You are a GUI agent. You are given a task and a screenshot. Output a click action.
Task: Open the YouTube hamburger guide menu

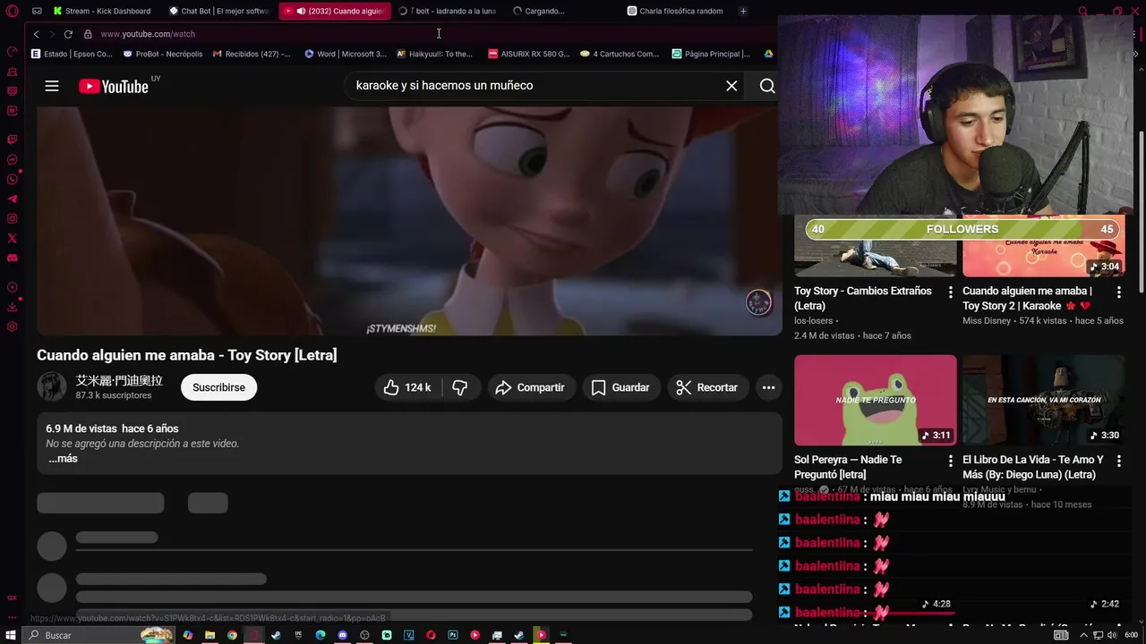tap(52, 86)
